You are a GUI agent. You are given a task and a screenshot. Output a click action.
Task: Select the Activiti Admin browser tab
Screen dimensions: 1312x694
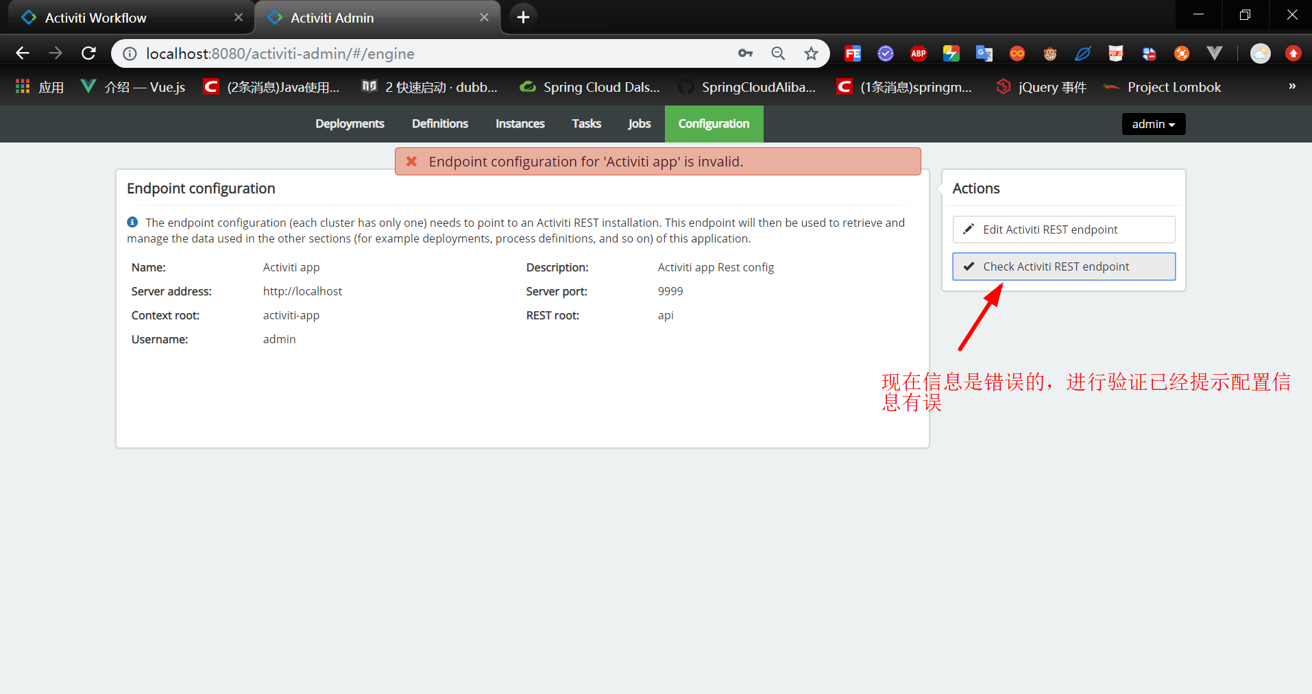coord(377,17)
